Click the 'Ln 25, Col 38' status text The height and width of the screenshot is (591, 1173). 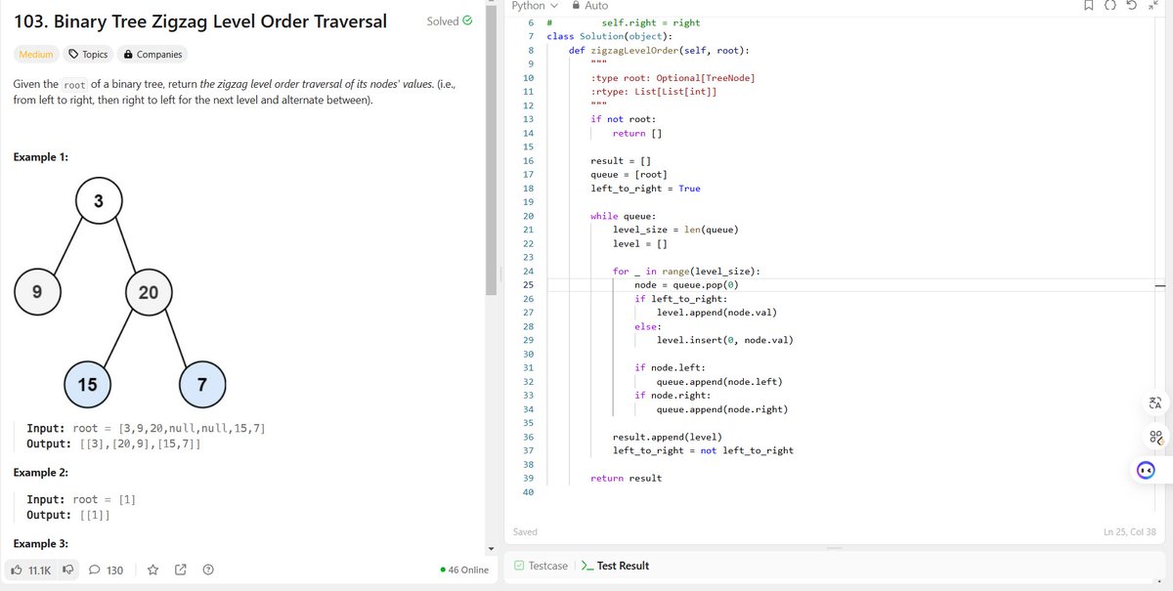1129,531
